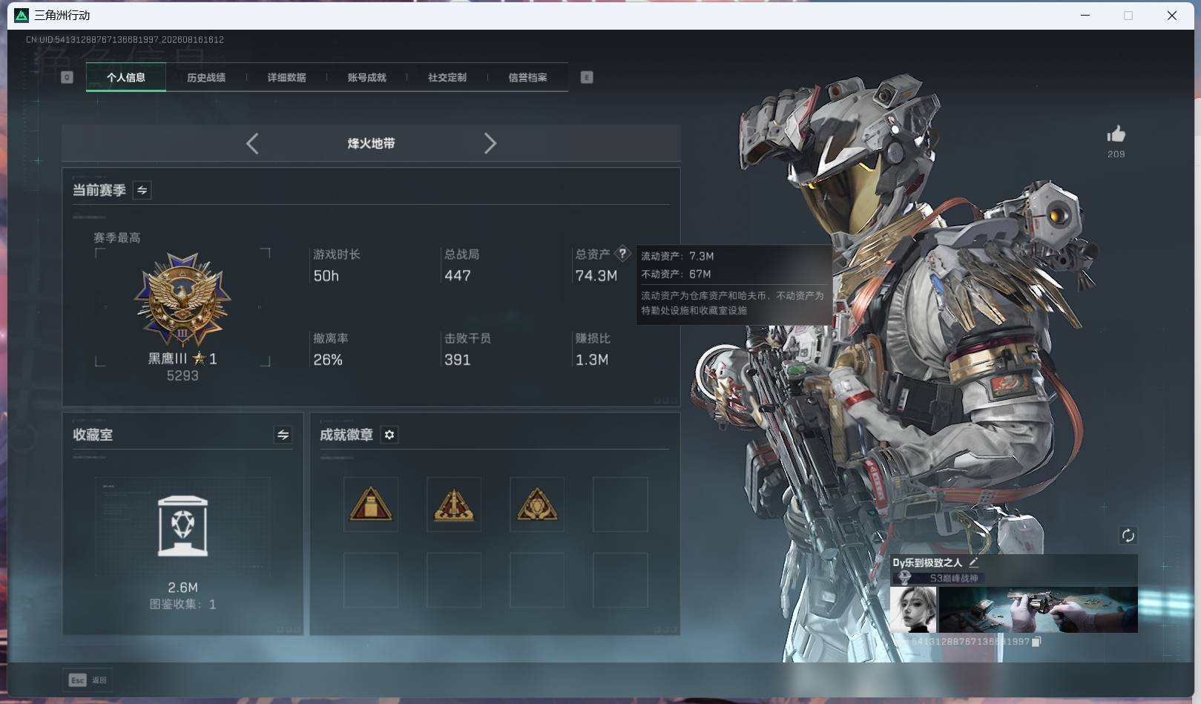Minimize the 三角洲行动 window
Screen dimensions: 1201x704
tap(1085, 16)
